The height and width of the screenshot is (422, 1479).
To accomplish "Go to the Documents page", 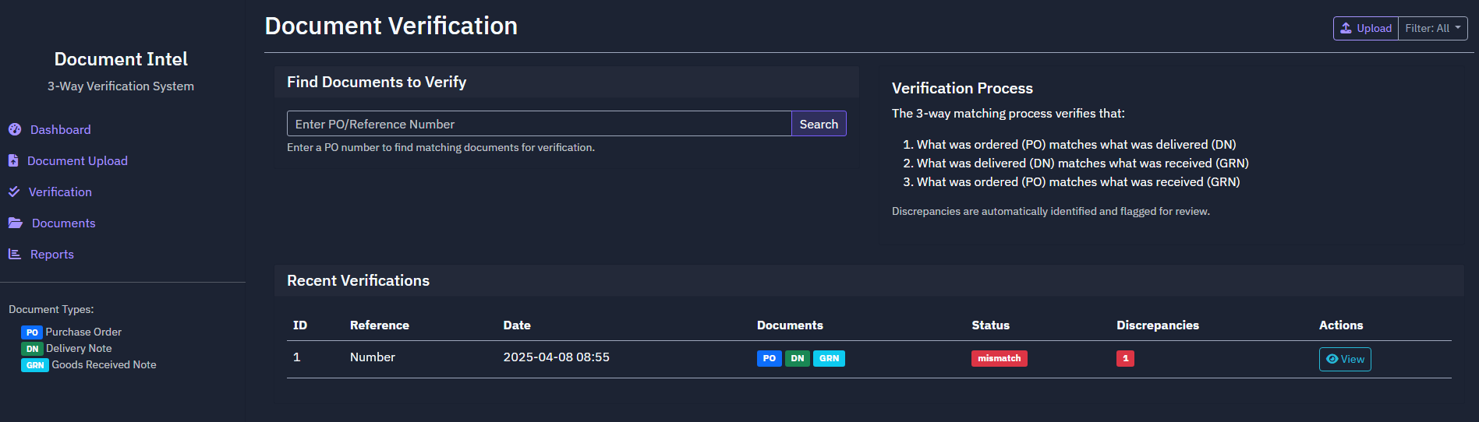I will [63, 223].
